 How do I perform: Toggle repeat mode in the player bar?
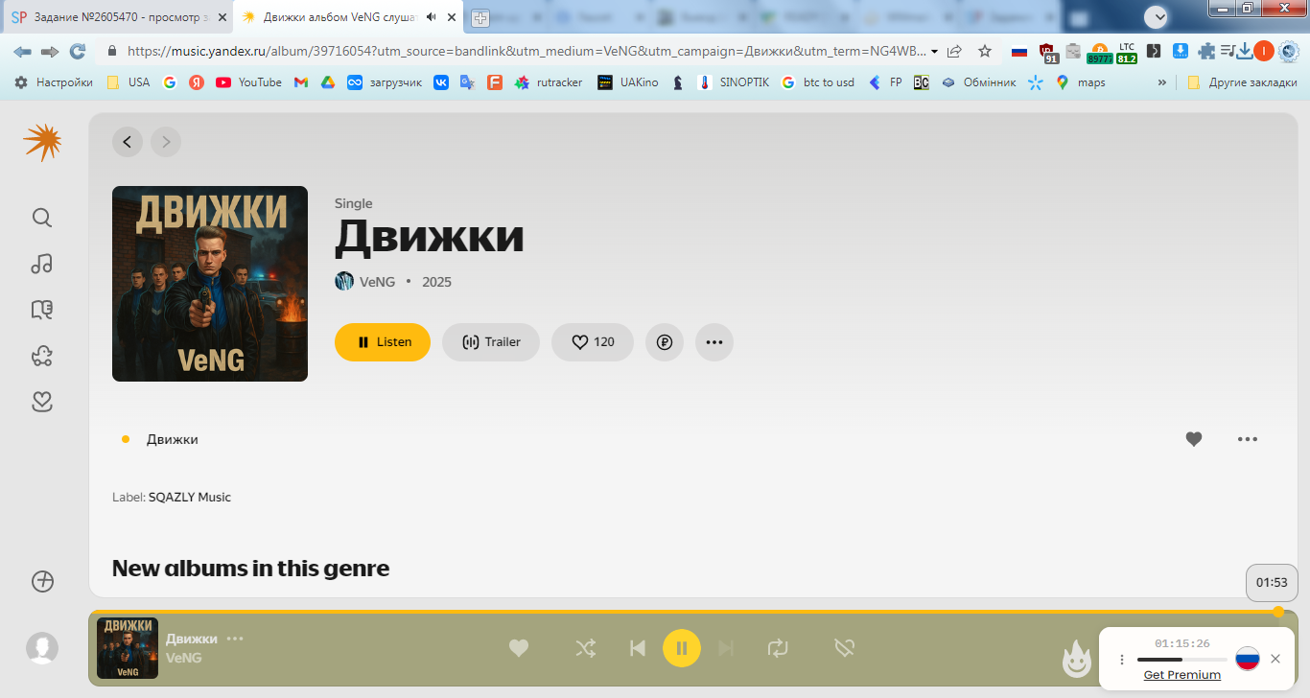pyautogui.click(x=778, y=648)
